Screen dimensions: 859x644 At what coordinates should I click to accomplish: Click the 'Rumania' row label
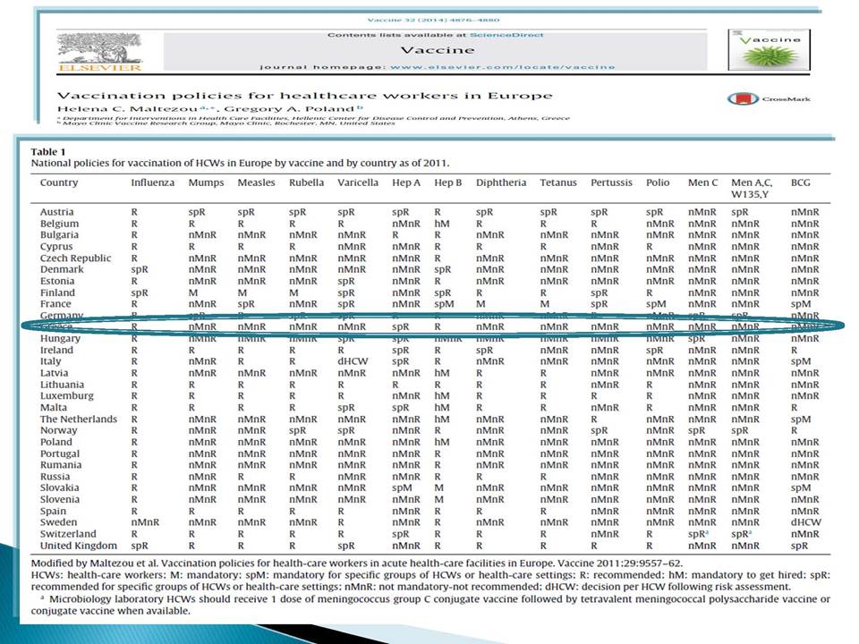pyautogui.click(x=61, y=465)
